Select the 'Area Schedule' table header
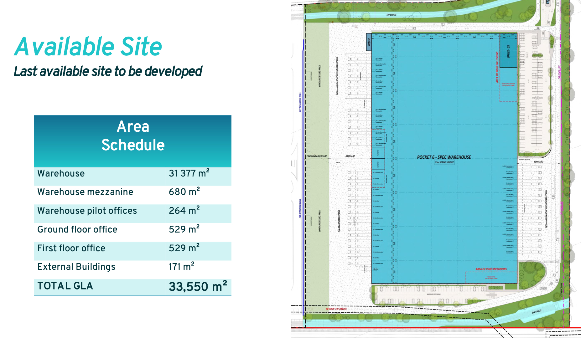This screenshot has height=338, width=581. (133, 136)
